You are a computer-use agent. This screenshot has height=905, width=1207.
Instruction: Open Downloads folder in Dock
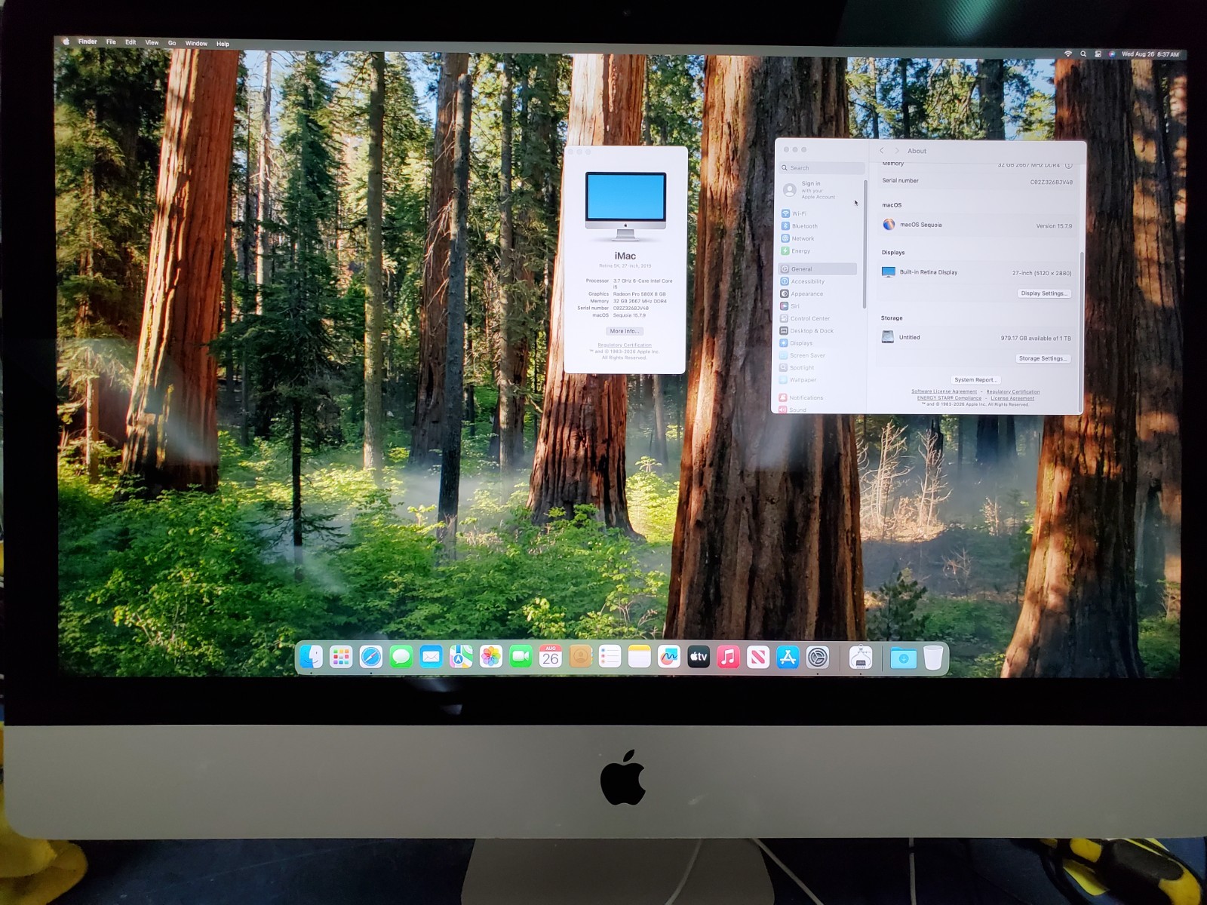[903, 658]
